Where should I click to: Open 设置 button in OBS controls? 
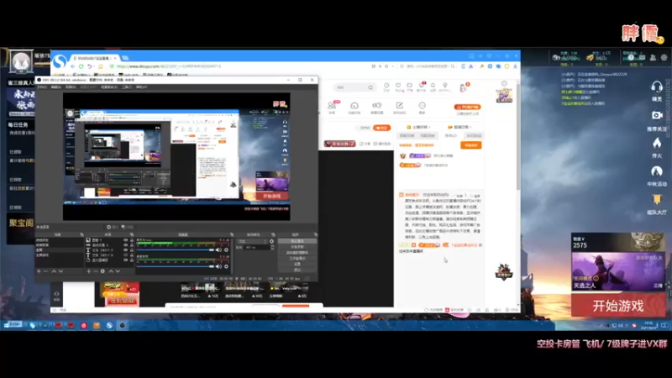[x=297, y=264]
